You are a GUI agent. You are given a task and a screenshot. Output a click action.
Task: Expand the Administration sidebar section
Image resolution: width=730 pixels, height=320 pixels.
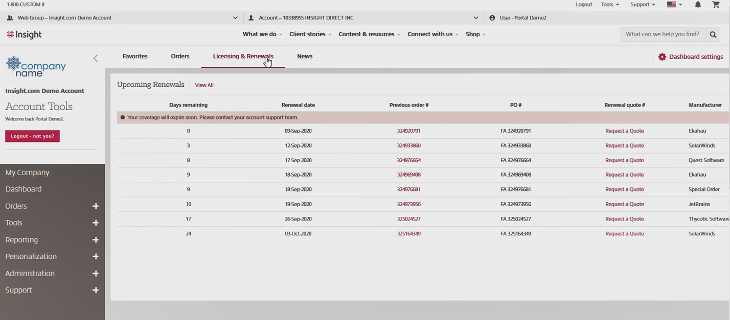pyautogui.click(x=95, y=274)
